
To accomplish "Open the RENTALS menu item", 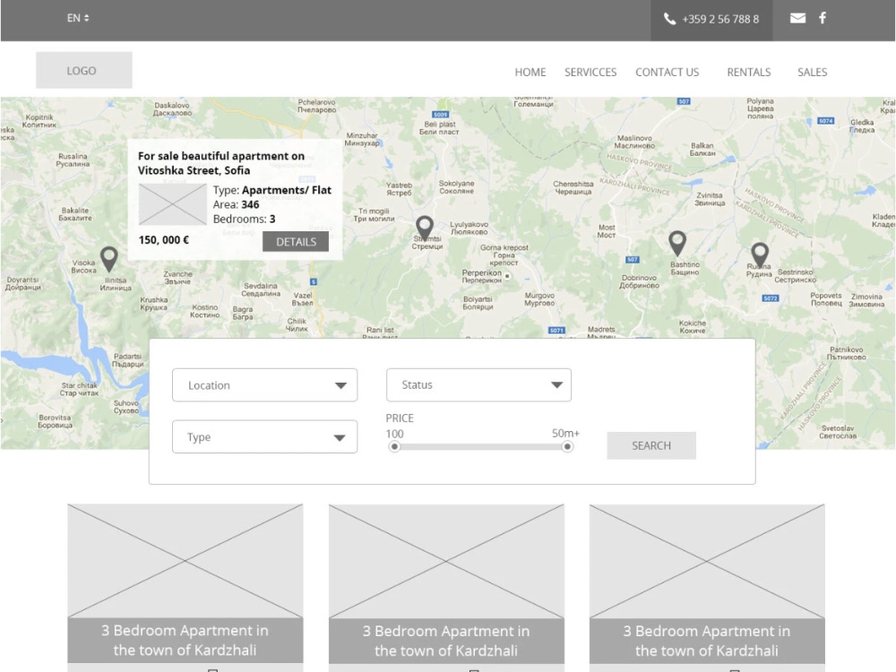I will pos(748,73).
